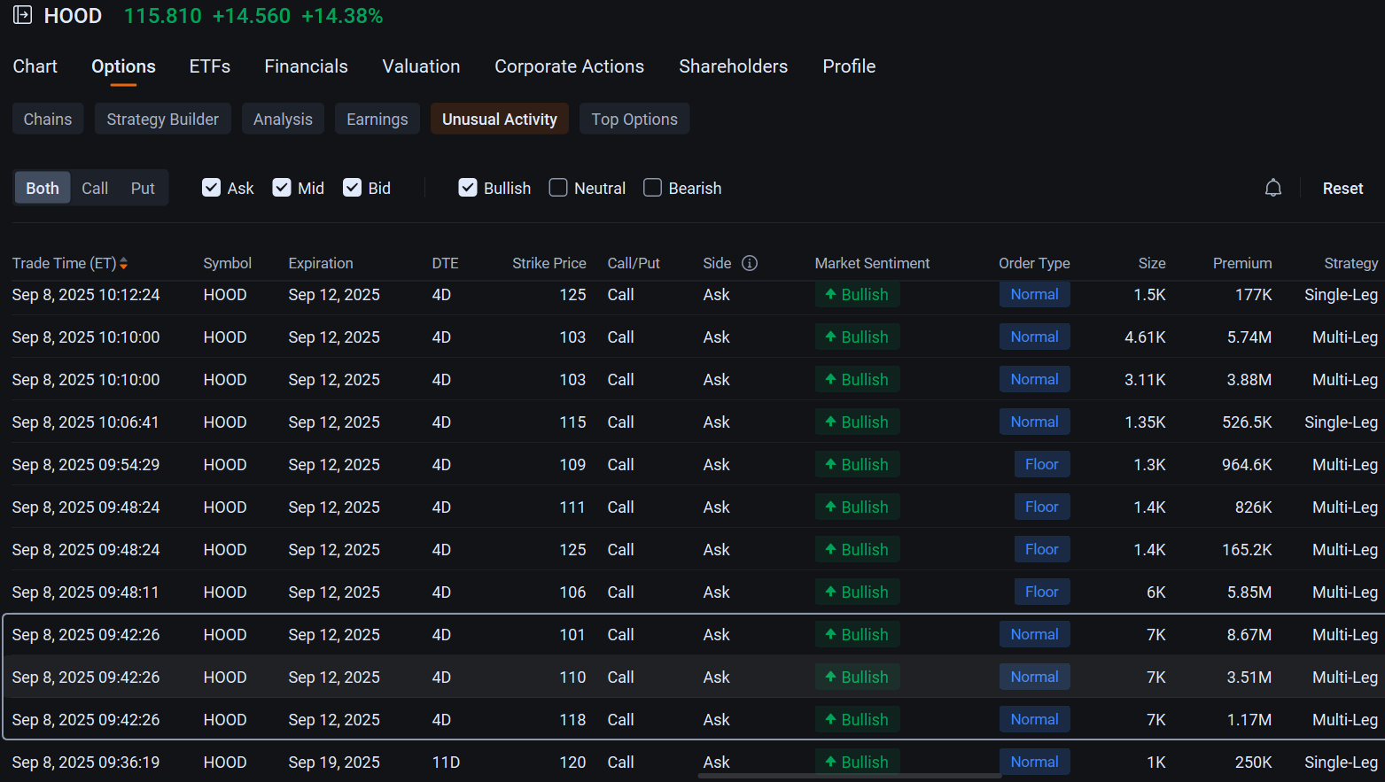This screenshot has height=782, width=1385.
Task: Toggle the Ask checkbox
Action: pos(211,188)
